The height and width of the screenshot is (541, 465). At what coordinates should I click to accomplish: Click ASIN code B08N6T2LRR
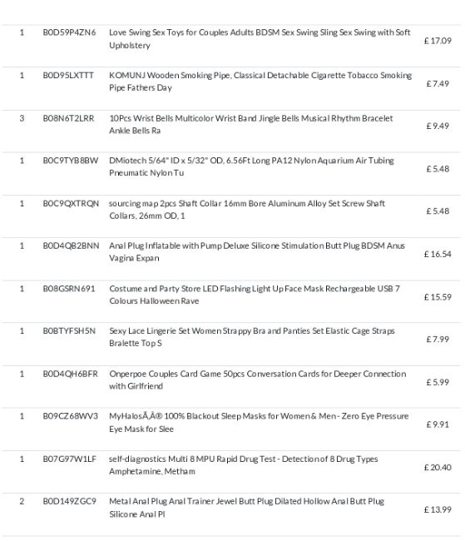68,118
